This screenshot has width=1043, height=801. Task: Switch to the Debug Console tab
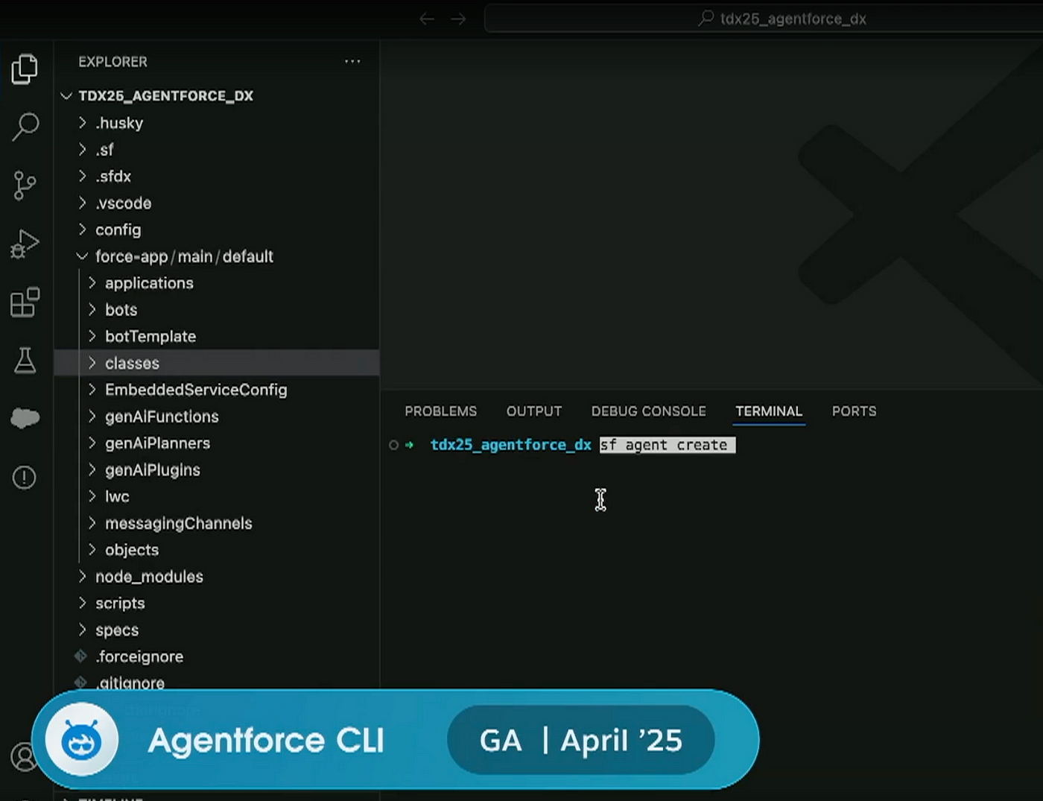[648, 411]
